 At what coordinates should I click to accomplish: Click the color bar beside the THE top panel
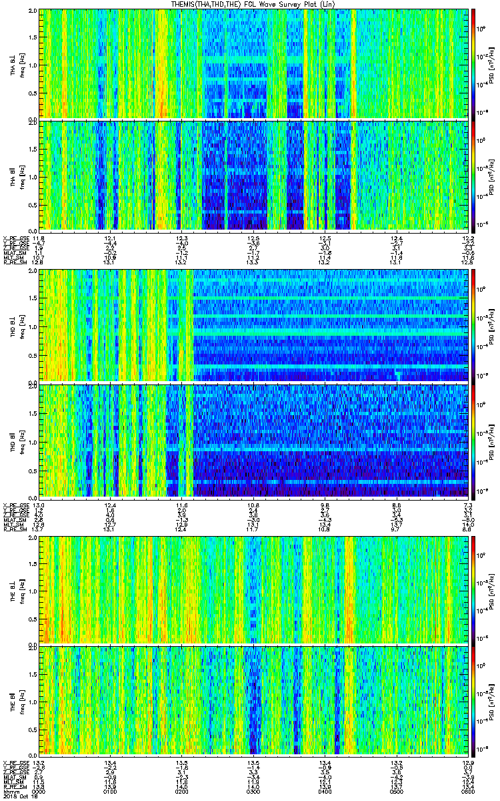click(x=473, y=589)
